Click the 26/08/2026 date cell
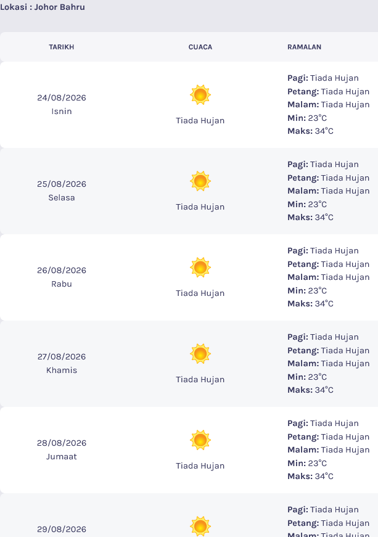Screen dimensions: 378x537 [x=62, y=277]
